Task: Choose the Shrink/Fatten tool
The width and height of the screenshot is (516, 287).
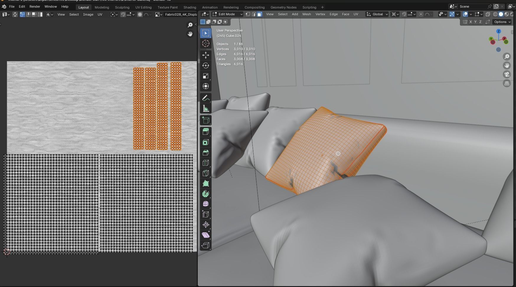Action: tap(206, 225)
